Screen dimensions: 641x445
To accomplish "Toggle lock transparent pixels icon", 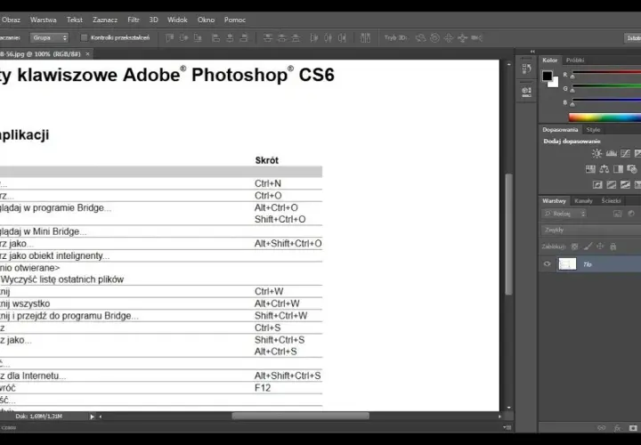I will point(575,247).
